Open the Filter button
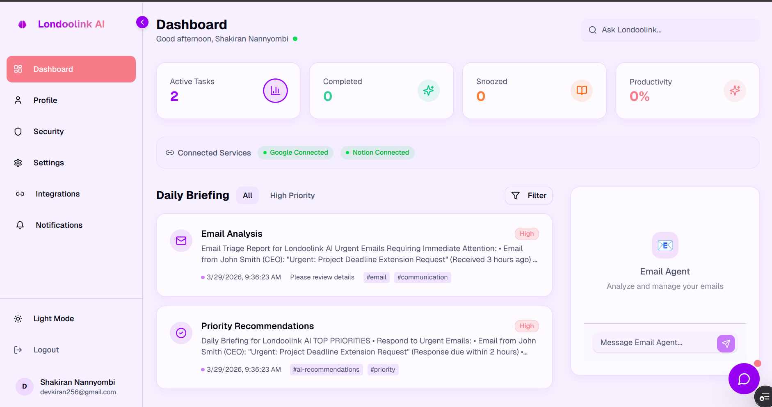This screenshot has width=772, height=407. tap(528, 196)
